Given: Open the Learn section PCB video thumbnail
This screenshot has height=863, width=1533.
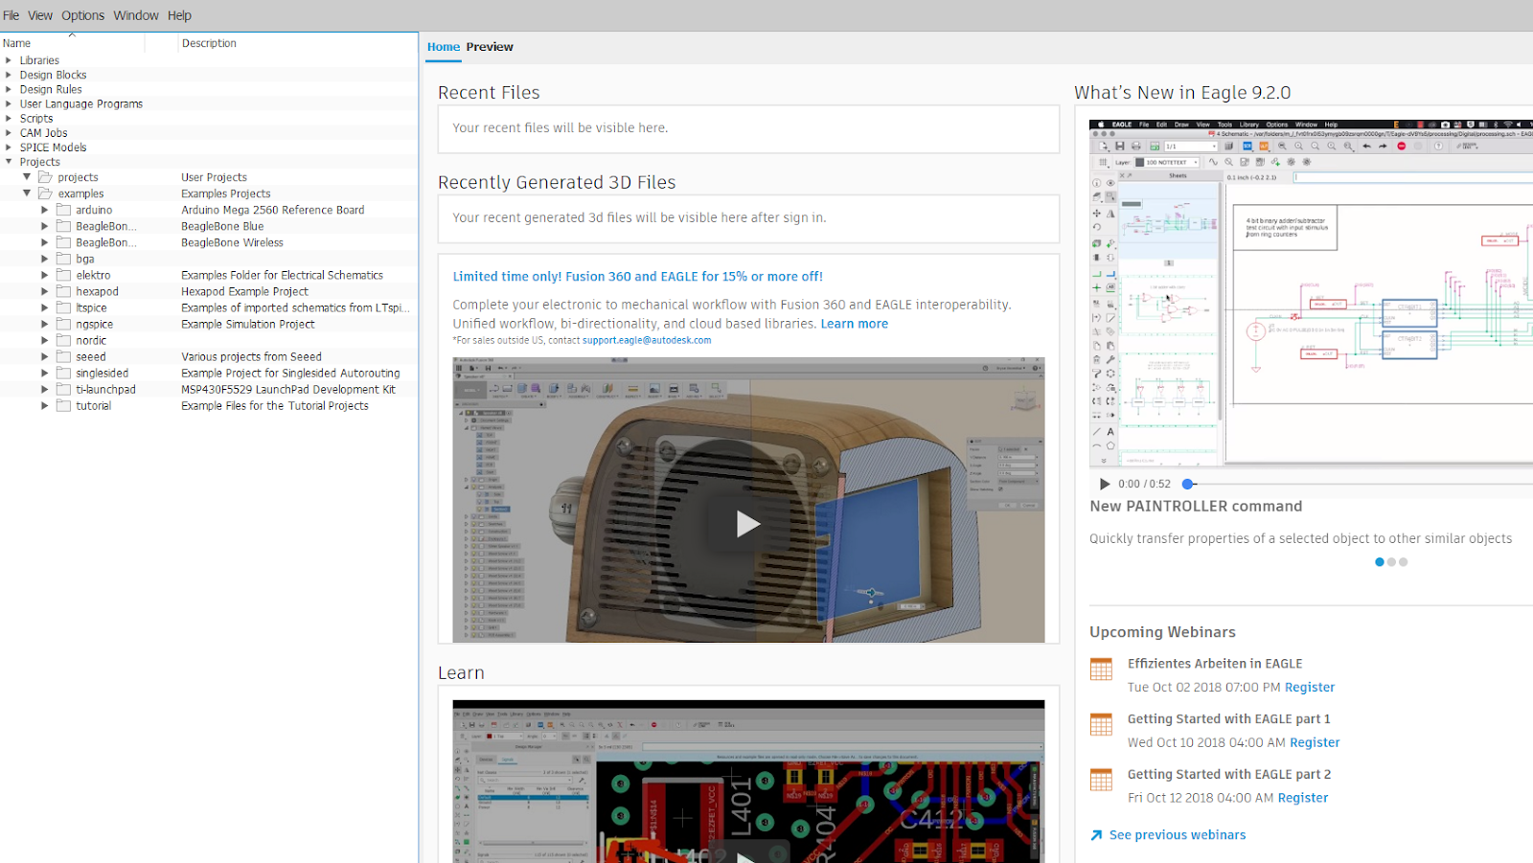Looking at the screenshot, I should 748,782.
